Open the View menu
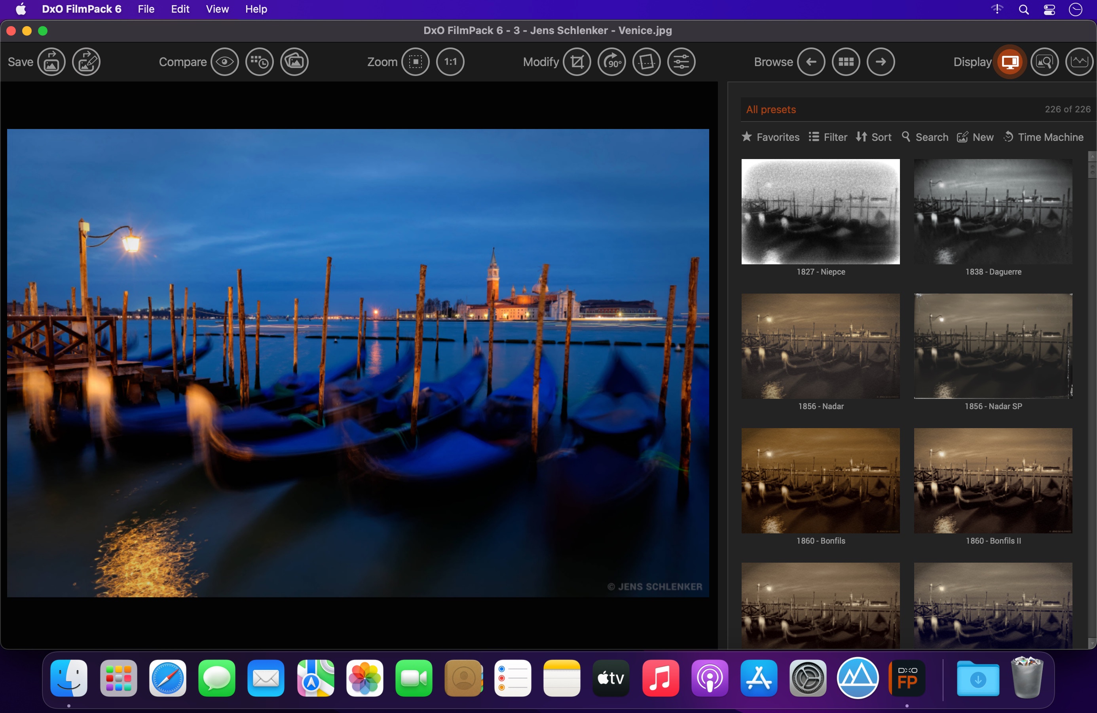1097x713 pixels. [x=217, y=9]
